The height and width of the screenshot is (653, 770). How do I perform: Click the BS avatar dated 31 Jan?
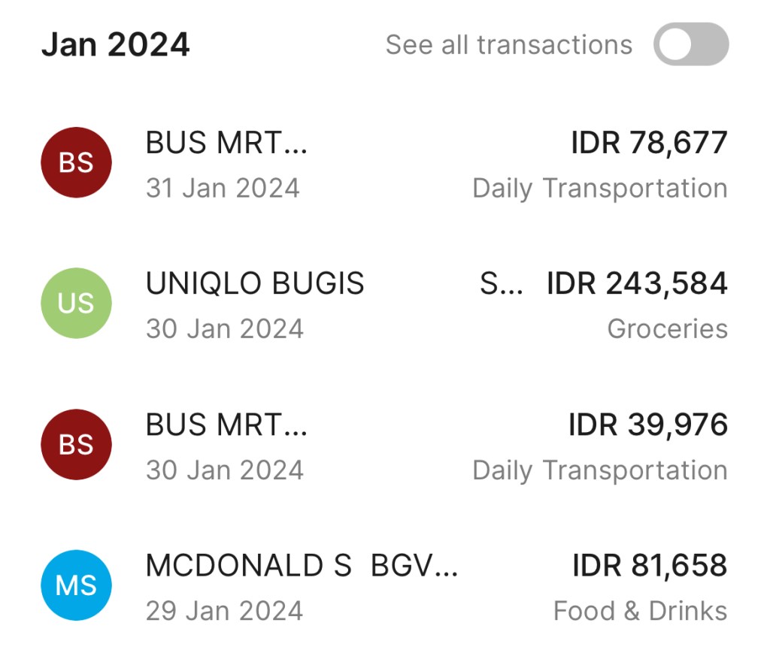76,162
